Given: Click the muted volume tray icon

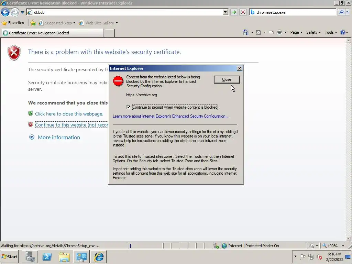Looking at the screenshot, I should (x=319, y=256).
